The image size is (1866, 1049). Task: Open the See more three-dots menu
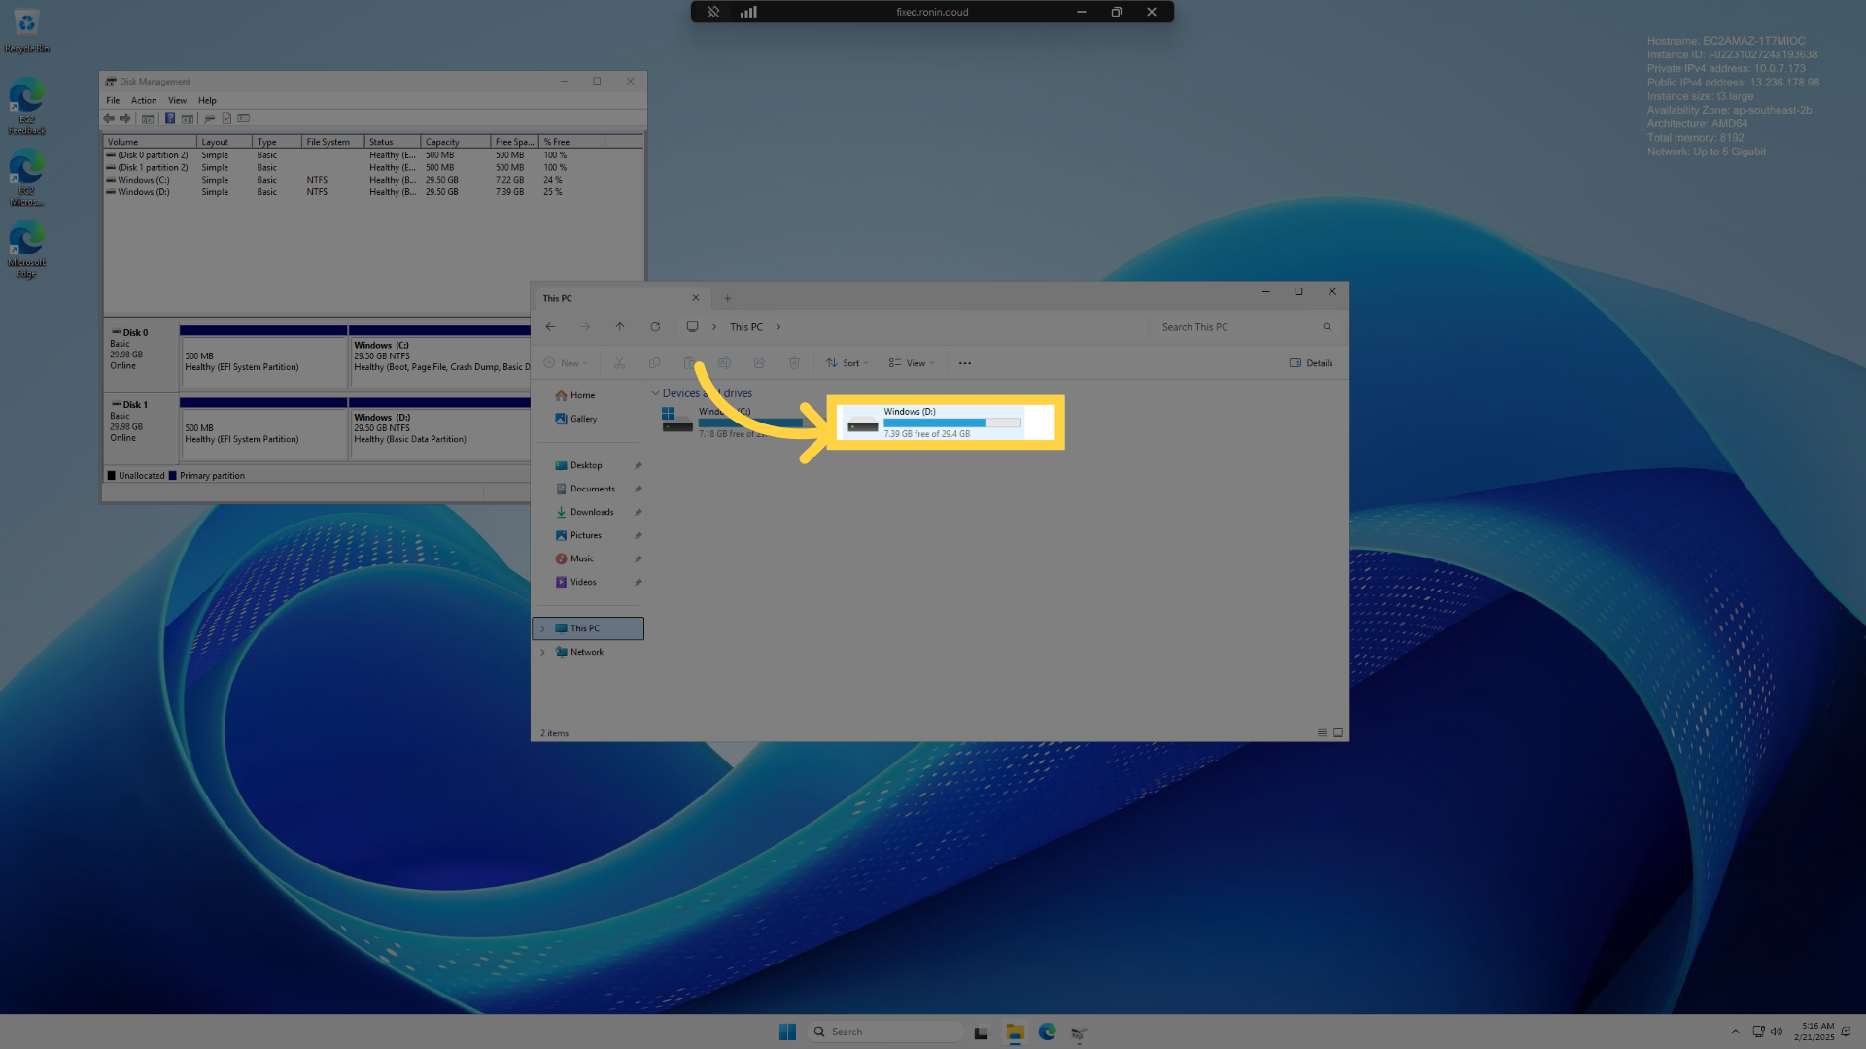click(x=965, y=363)
